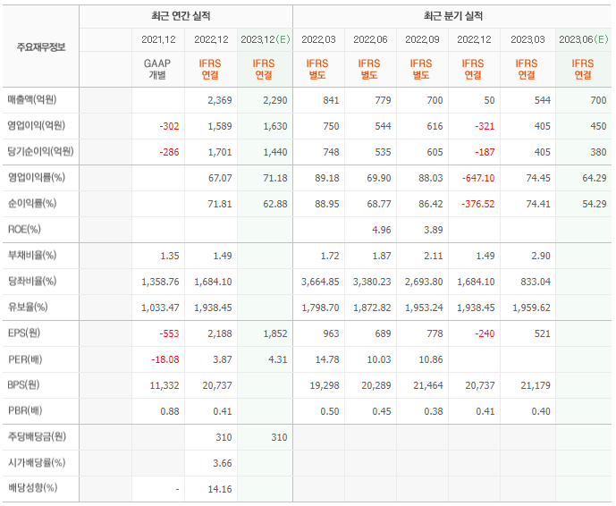Click the 1,701 net income value
The height and width of the screenshot is (506, 616).
point(220,153)
